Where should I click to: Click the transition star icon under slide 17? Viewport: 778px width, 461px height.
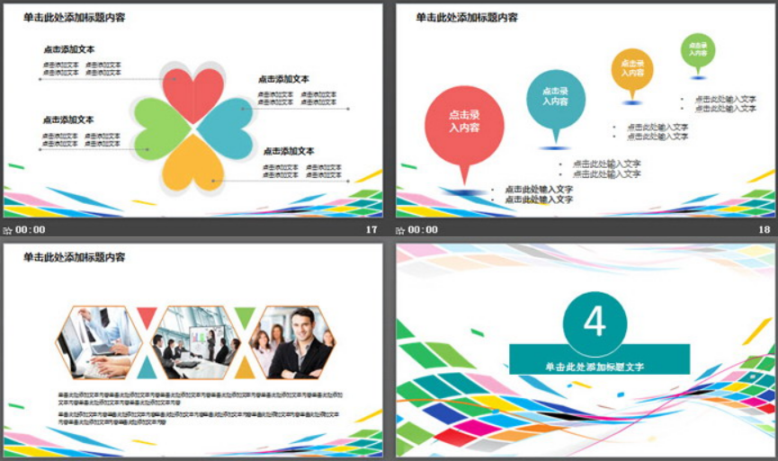(x=8, y=230)
